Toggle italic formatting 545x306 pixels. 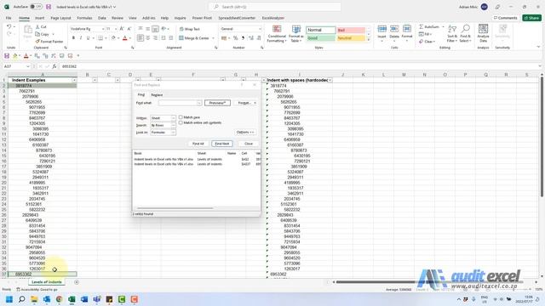coord(81,37)
